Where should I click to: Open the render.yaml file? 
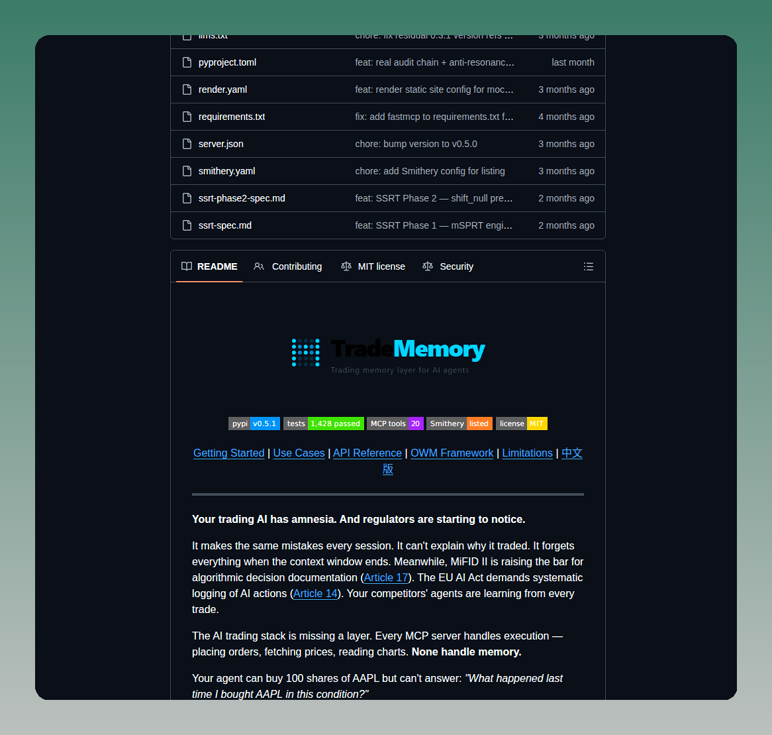pos(222,89)
